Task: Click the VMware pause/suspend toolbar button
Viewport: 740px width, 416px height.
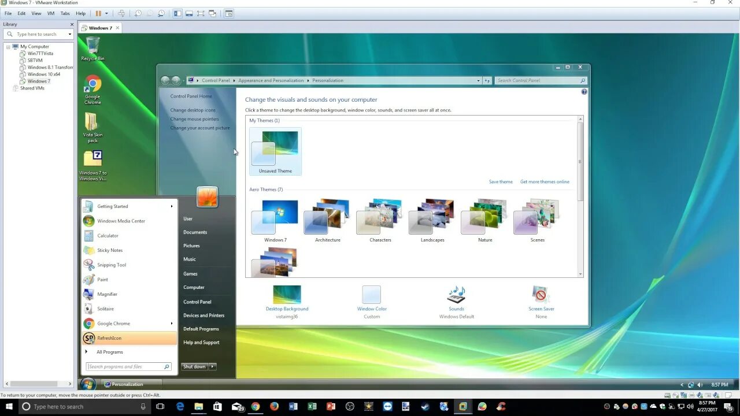Action: pyautogui.click(x=98, y=13)
